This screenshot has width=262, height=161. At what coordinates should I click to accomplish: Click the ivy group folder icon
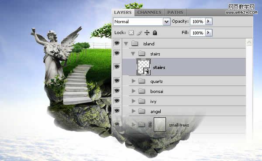(x=141, y=101)
